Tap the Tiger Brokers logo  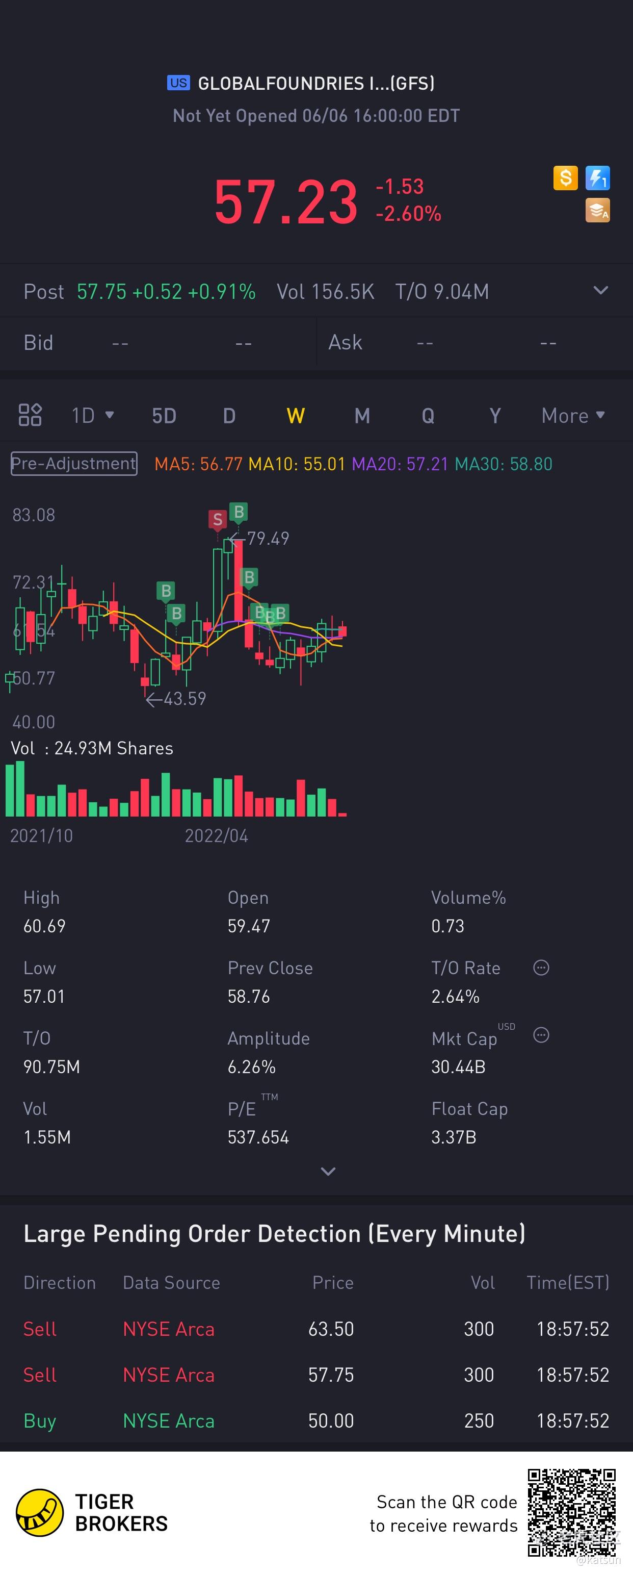click(x=40, y=1512)
